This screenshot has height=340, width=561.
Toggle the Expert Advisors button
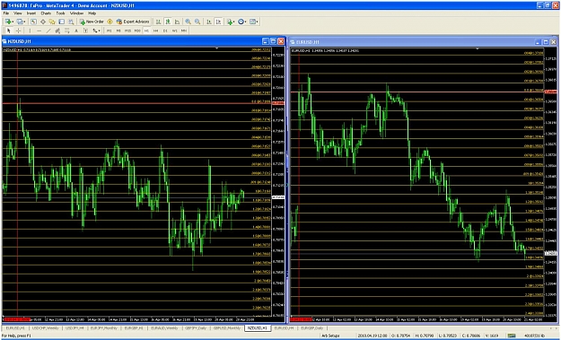click(x=133, y=22)
